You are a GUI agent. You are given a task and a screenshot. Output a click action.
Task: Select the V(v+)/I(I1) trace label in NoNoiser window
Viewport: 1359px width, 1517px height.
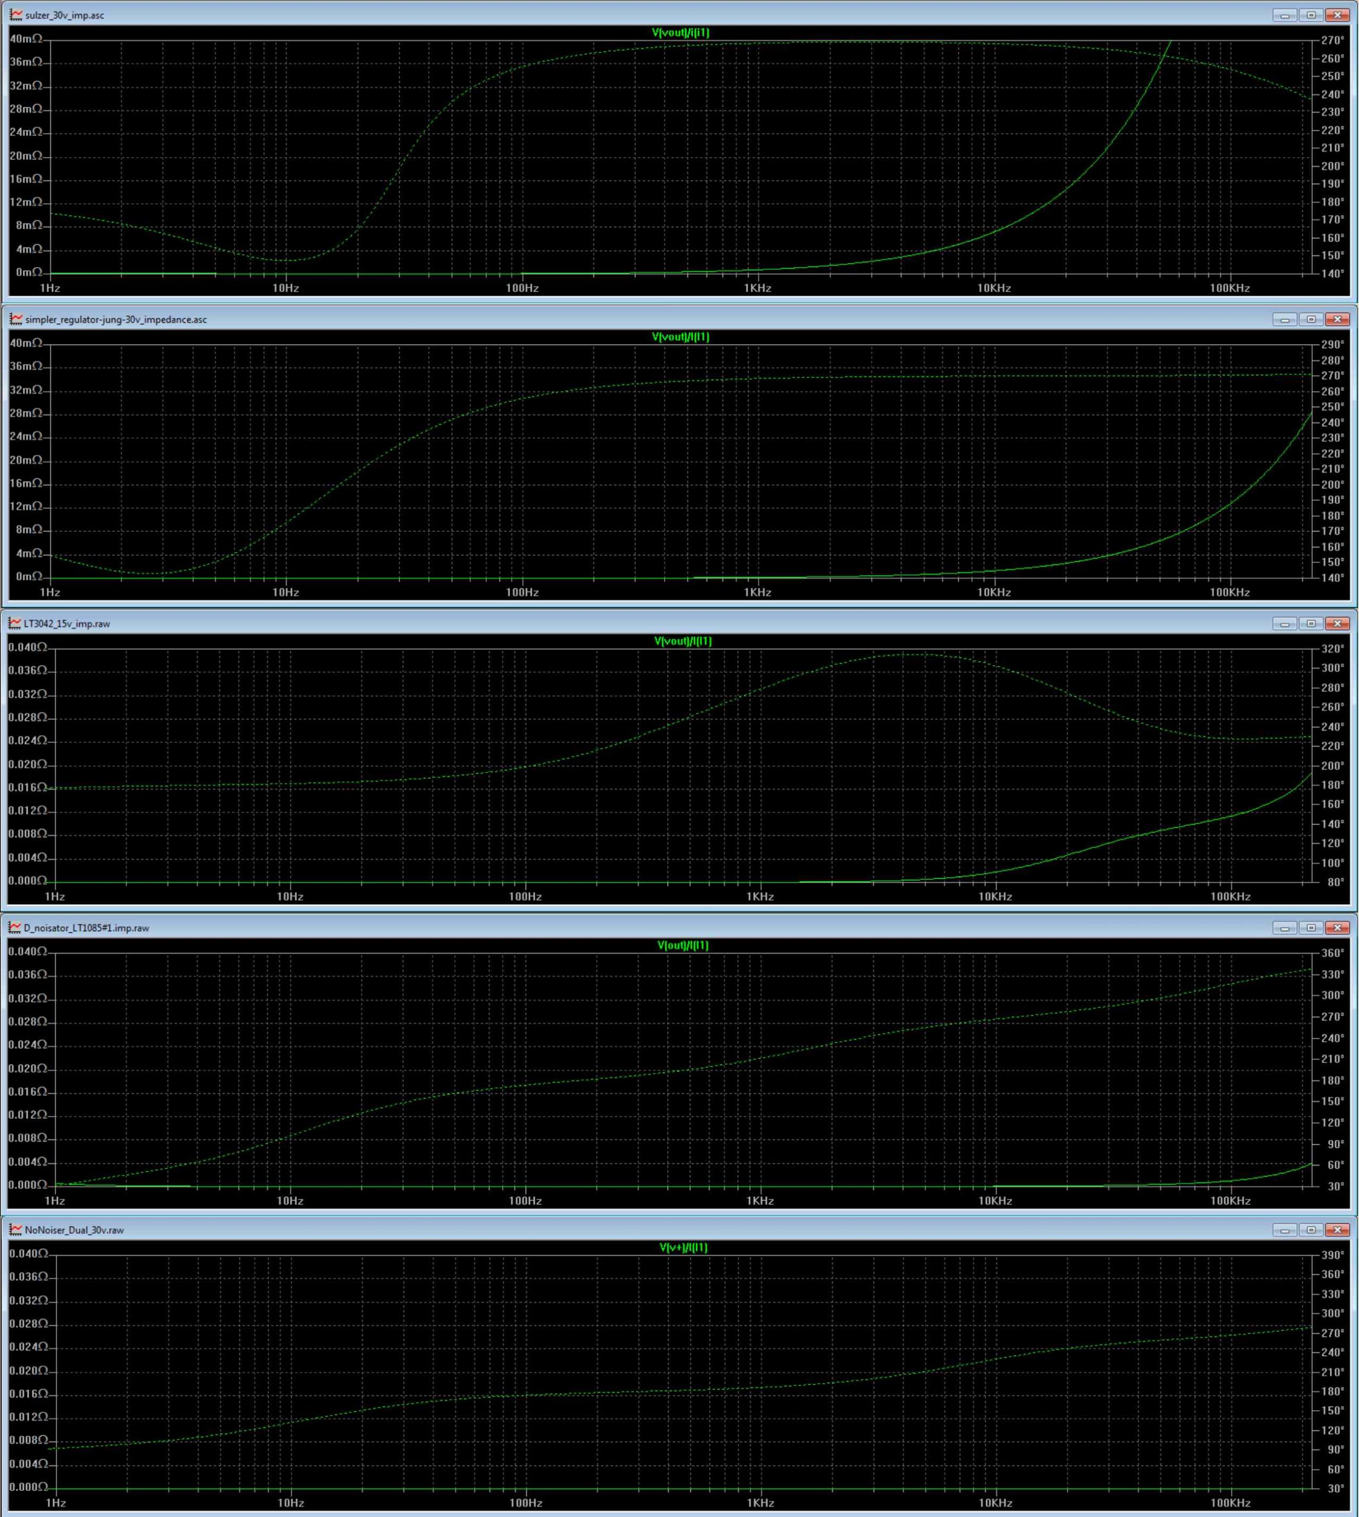683,1247
